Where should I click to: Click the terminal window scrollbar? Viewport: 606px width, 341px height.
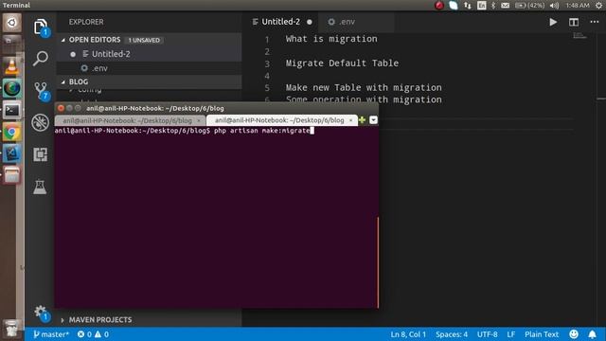tap(378, 262)
